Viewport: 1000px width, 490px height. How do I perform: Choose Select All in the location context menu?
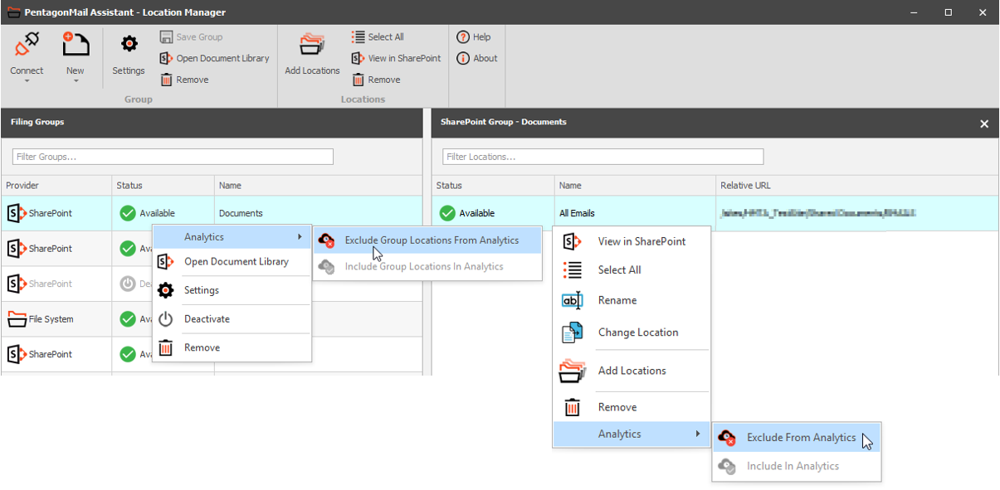(632, 269)
